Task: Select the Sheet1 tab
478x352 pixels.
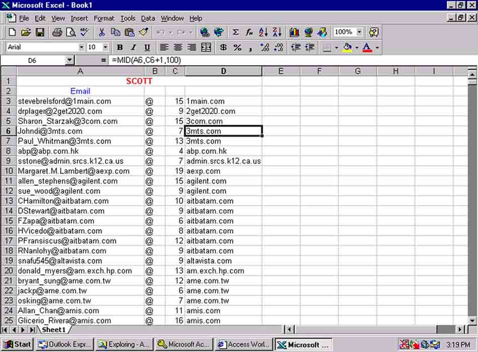Action: 54,330
